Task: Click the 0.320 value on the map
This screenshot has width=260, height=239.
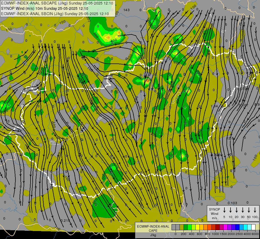Action: 216,155
